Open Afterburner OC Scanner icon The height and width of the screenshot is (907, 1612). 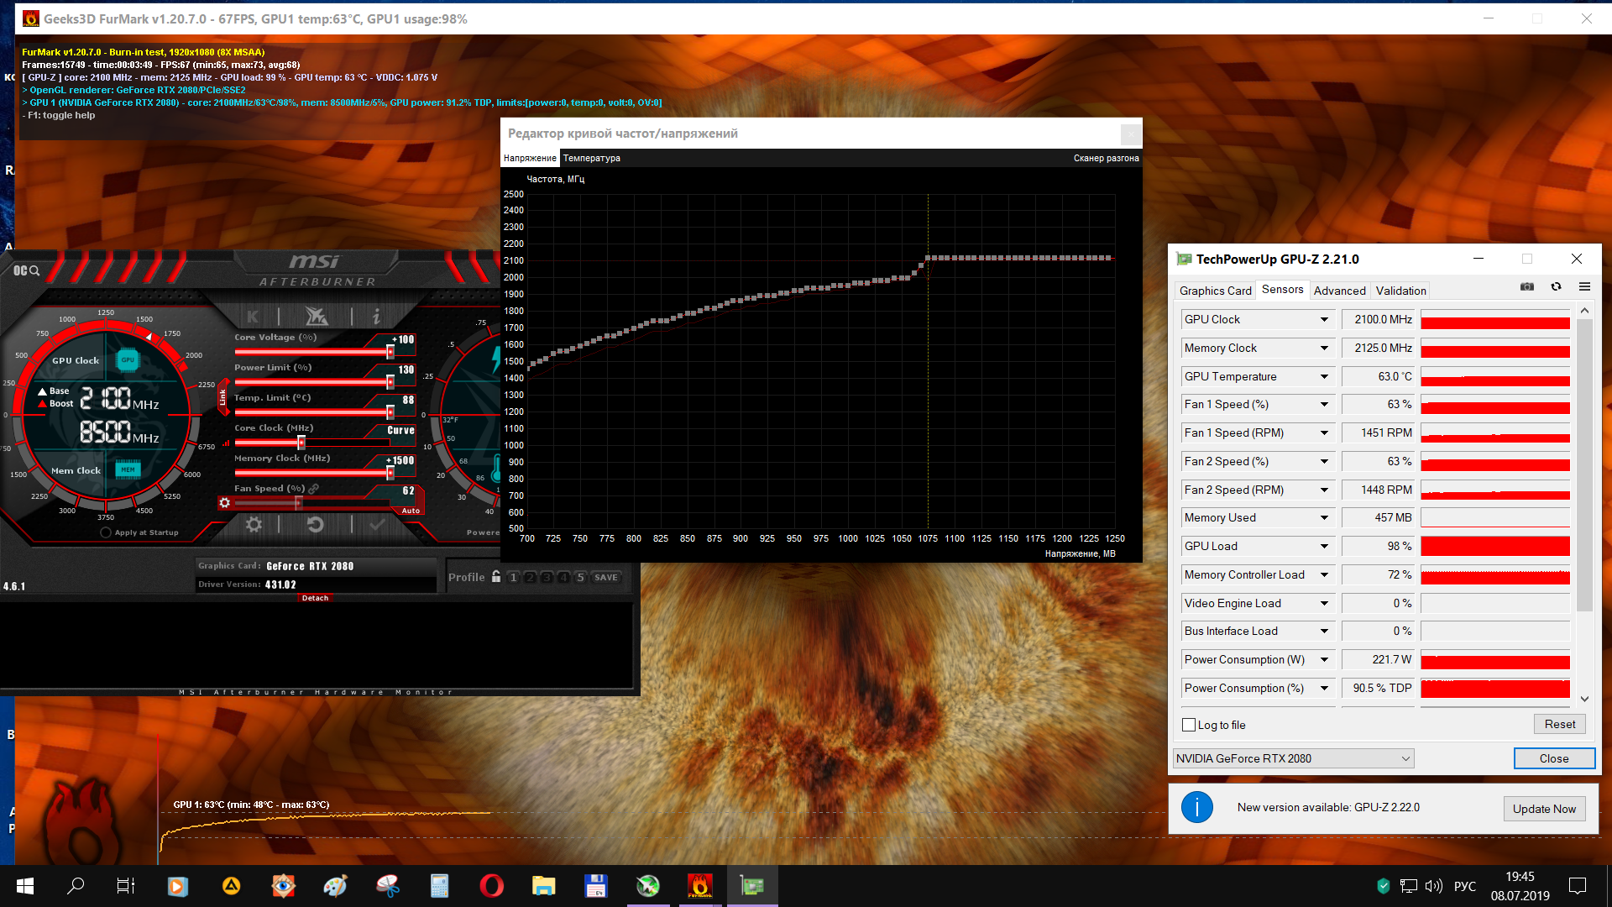pos(26,270)
